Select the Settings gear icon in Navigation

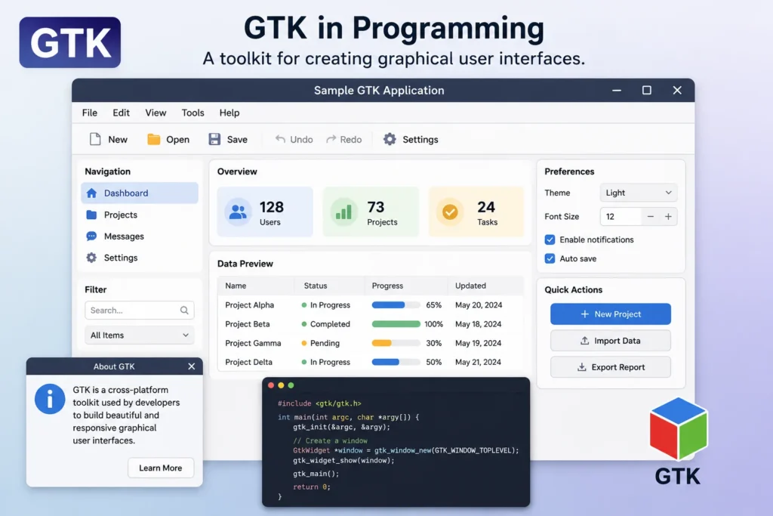(91, 258)
